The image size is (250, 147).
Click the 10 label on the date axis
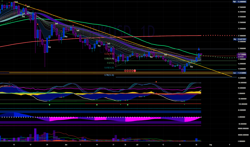(14, 145)
